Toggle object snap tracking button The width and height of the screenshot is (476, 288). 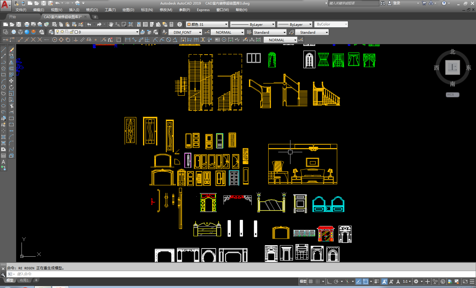coord(358,281)
